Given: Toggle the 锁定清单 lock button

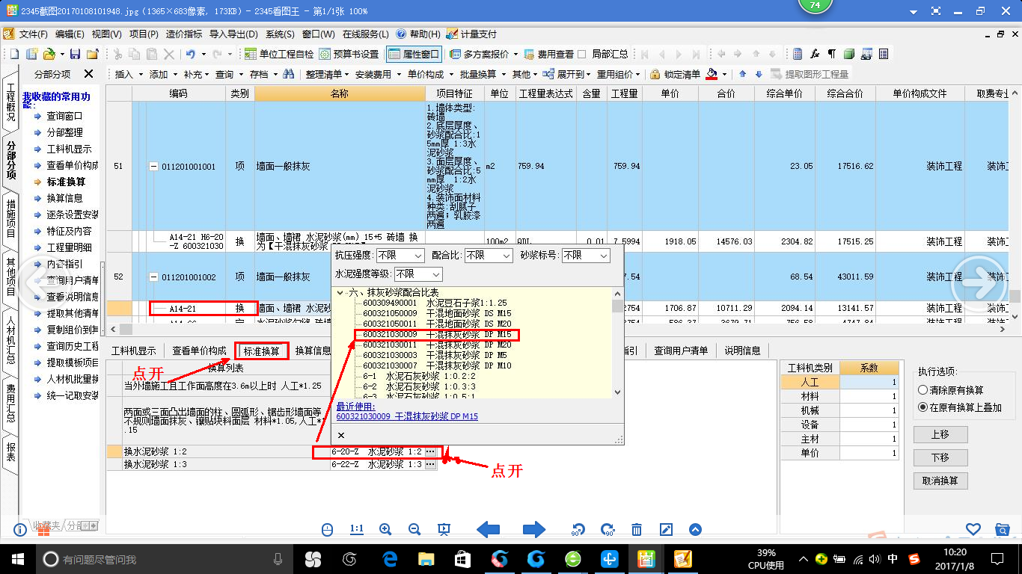Looking at the screenshot, I should pos(676,74).
